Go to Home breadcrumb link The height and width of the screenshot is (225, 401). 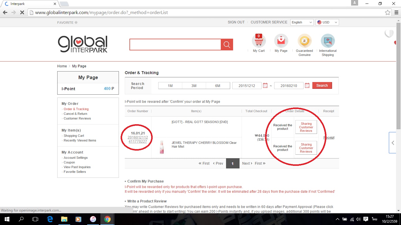click(x=62, y=66)
